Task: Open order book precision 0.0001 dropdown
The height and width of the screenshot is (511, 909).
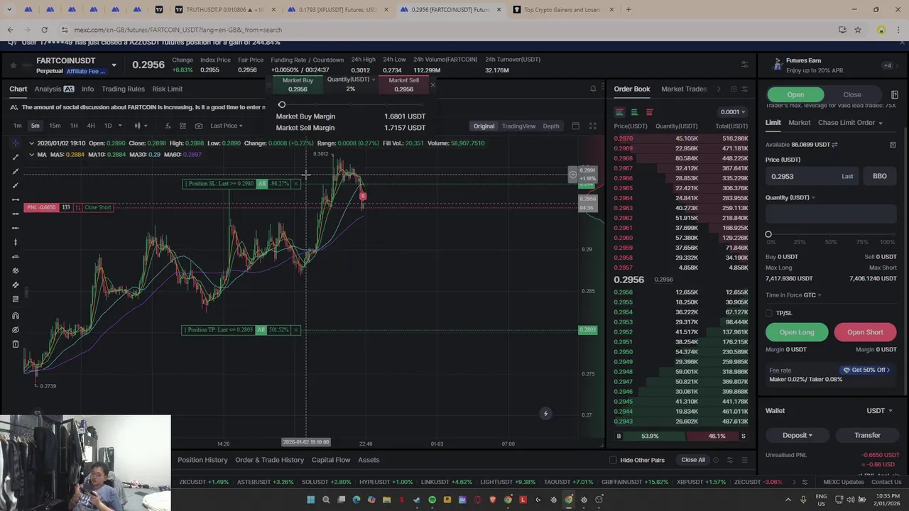Action: pos(733,112)
